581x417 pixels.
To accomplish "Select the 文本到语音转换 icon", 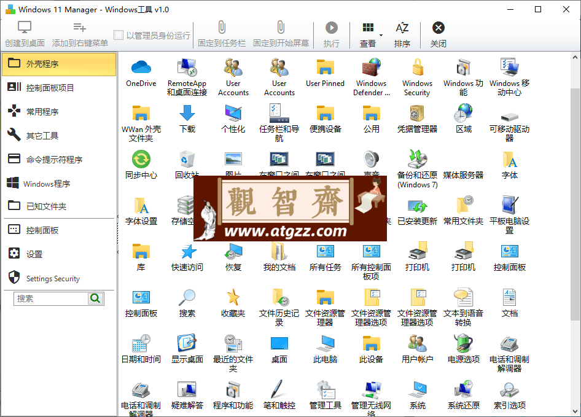I will point(463,297).
